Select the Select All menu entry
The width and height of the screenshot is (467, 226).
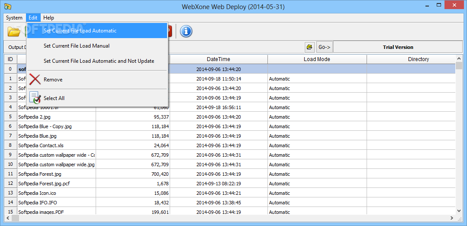click(97, 98)
